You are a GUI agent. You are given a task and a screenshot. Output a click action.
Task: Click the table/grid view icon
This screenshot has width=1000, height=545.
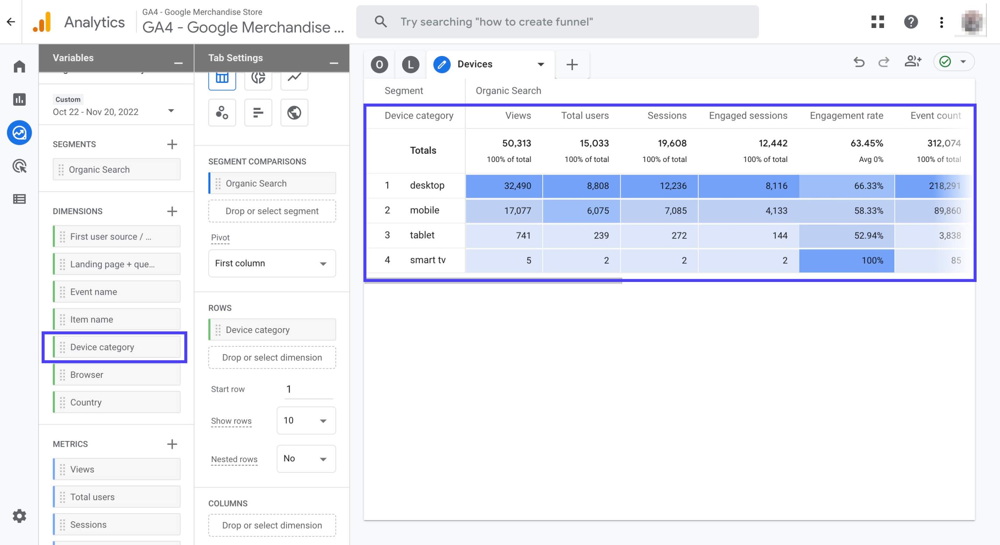[x=222, y=77]
